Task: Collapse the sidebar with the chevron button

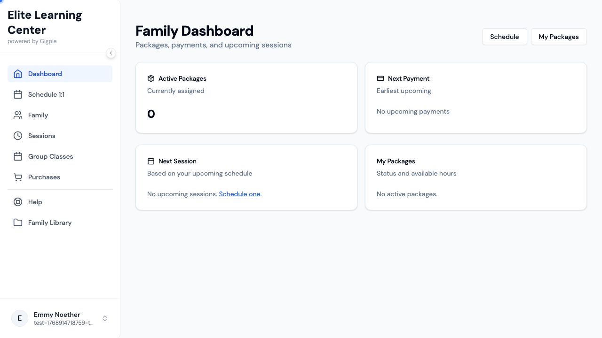Action: pyautogui.click(x=111, y=53)
